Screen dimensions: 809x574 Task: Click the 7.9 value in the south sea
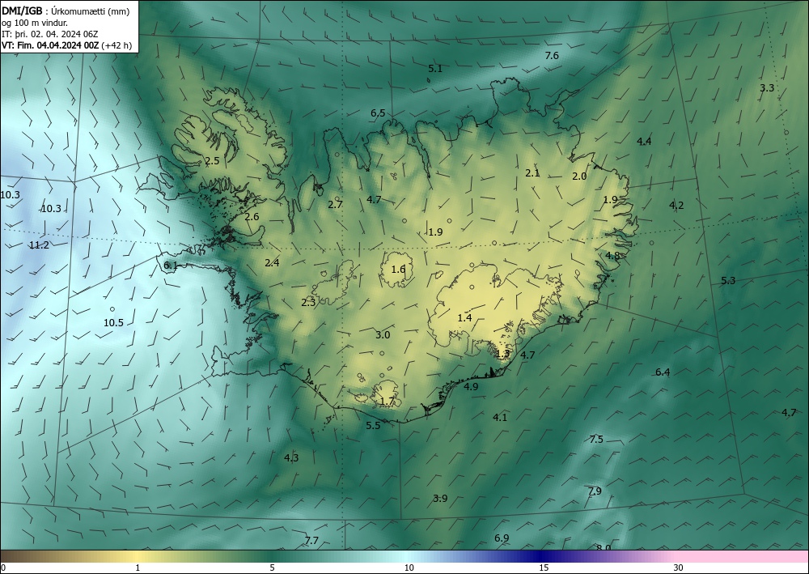tap(595, 491)
